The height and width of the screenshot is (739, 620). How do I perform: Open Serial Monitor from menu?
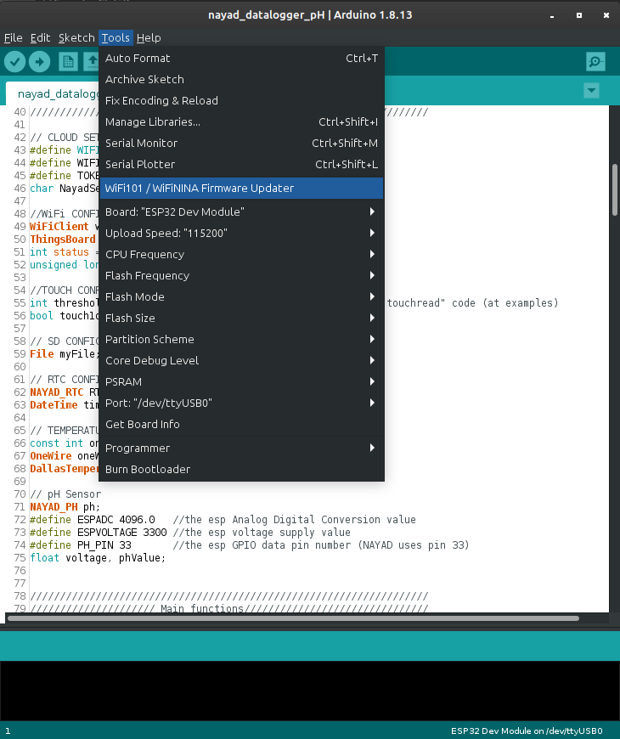click(241, 143)
